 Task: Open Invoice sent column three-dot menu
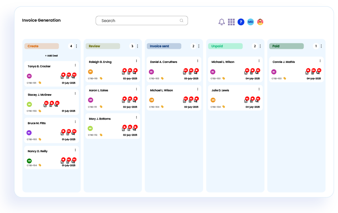pos(199,46)
